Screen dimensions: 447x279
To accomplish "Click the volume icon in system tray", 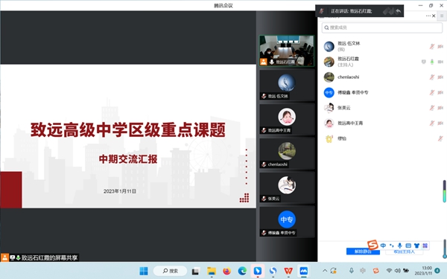I will tap(398, 271).
